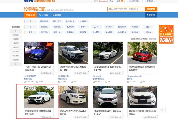
Task: Select 9月26日 in the date list
Action: [x=16, y=52]
